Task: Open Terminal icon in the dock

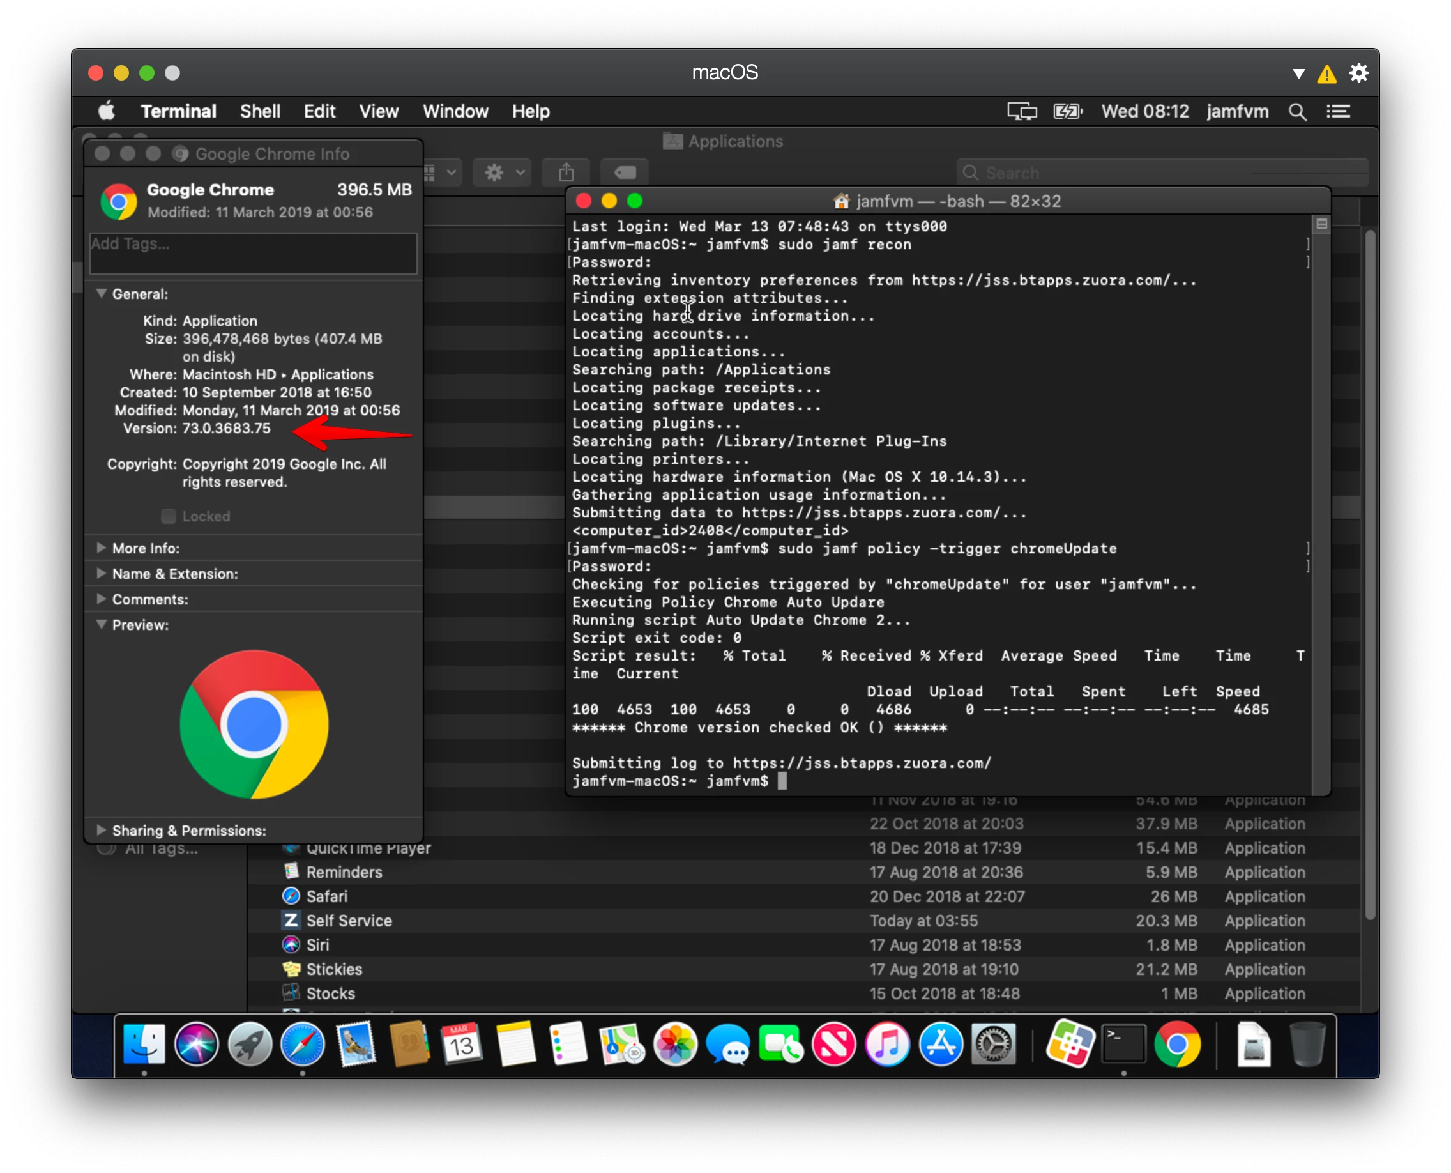Action: click(1123, 1045)
